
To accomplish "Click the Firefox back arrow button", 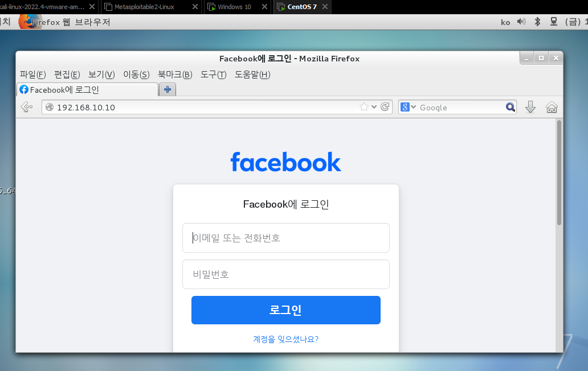I will pyautogui.click(x=27, y=107).
